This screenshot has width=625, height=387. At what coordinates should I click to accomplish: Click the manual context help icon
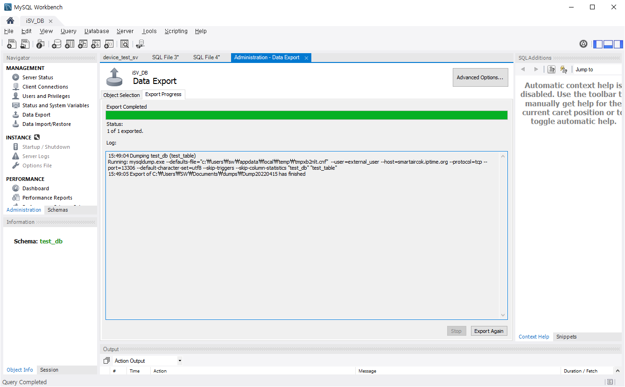552,69
